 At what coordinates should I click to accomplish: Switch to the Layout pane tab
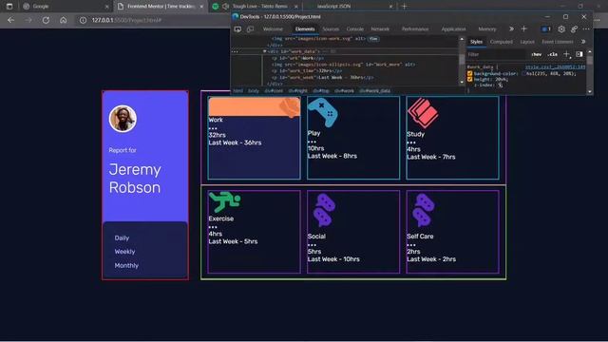click(527, 42)
